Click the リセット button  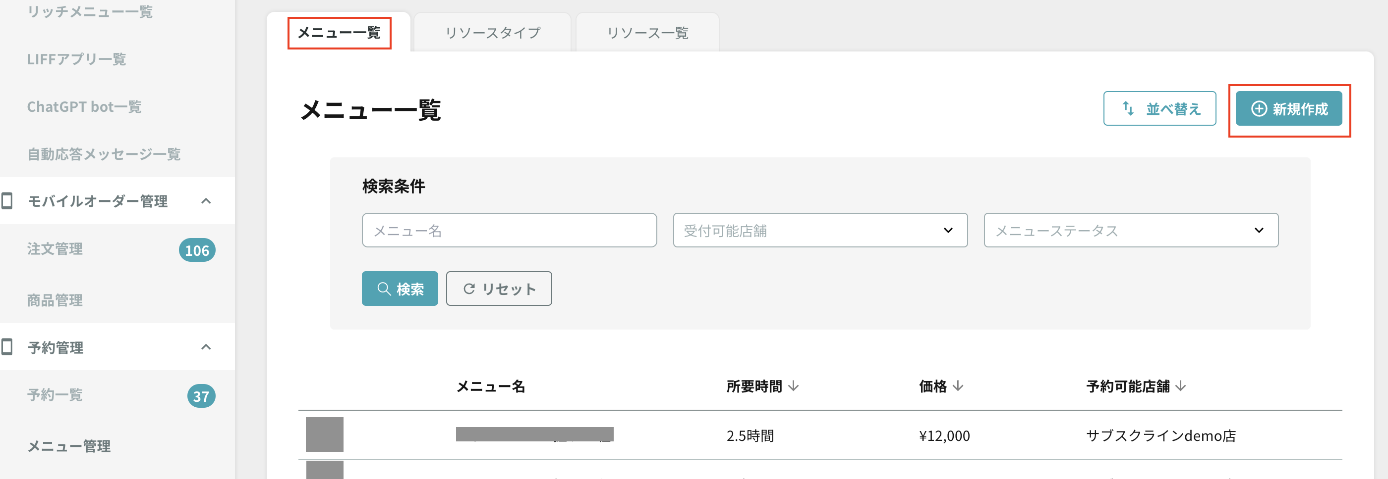[x=499, y=288]
